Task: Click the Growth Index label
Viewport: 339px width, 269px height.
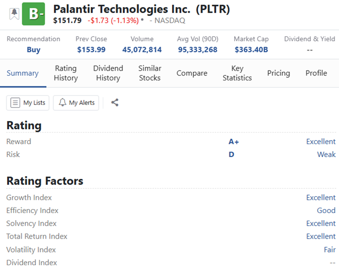Action: click(x=29, y=197)
